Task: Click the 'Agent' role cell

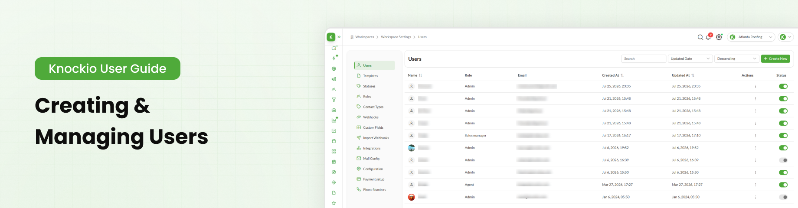Action: [469, 185]
